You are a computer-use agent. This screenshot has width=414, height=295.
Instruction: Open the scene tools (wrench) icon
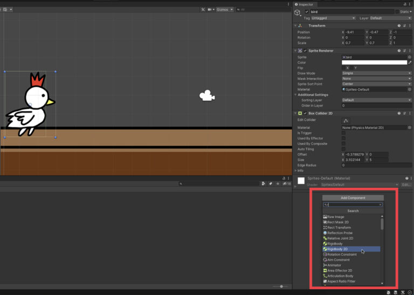(x=203, y=10)
